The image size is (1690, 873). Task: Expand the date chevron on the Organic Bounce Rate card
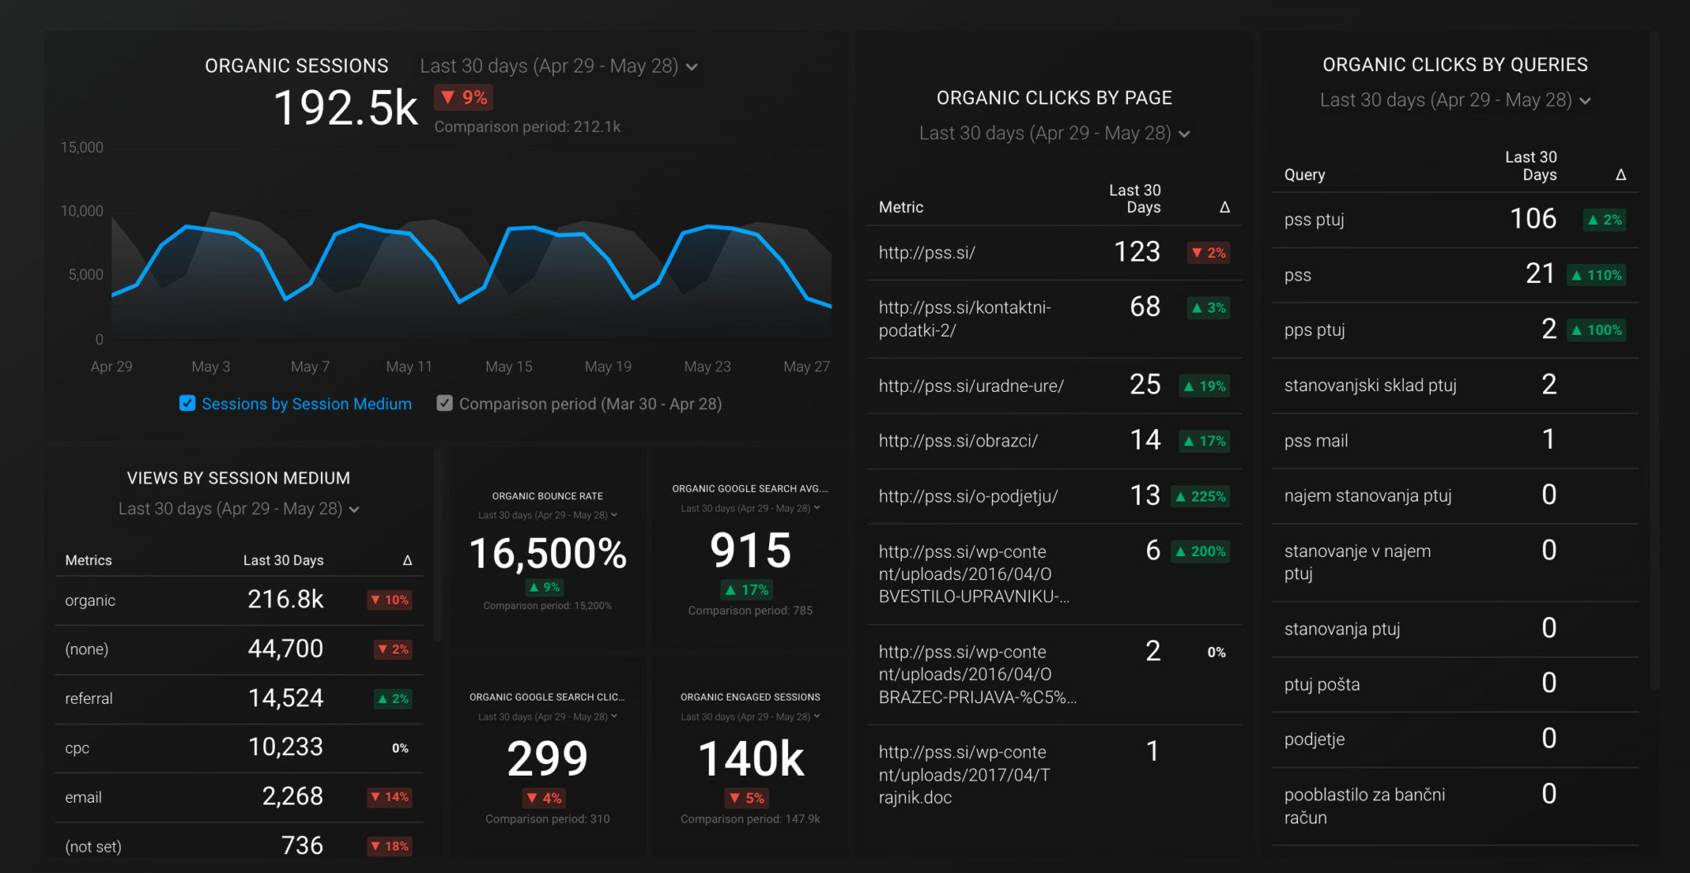point(614,514)
